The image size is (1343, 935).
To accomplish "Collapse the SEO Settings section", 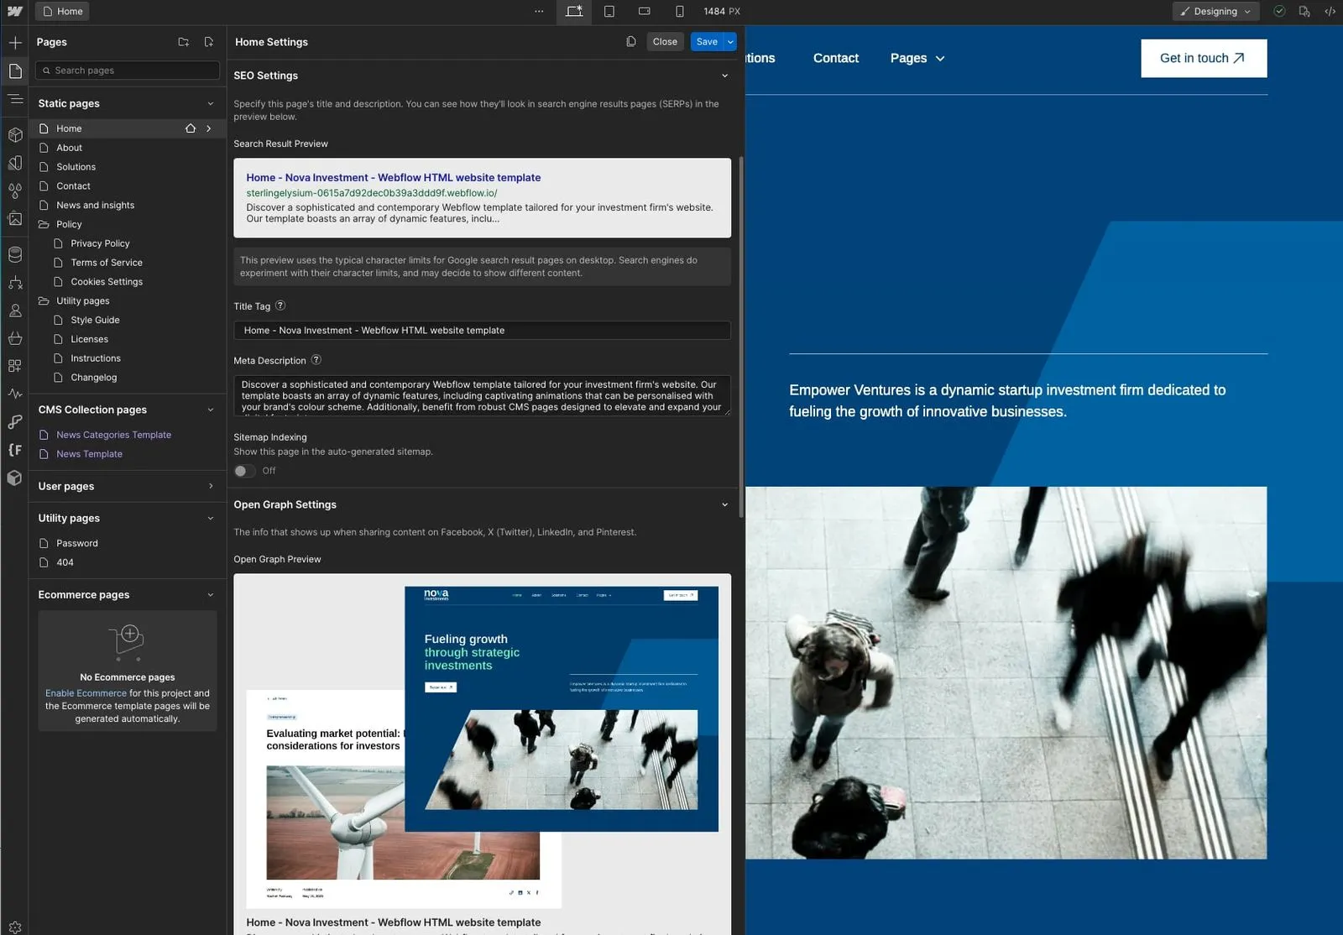I will [724, 76].
